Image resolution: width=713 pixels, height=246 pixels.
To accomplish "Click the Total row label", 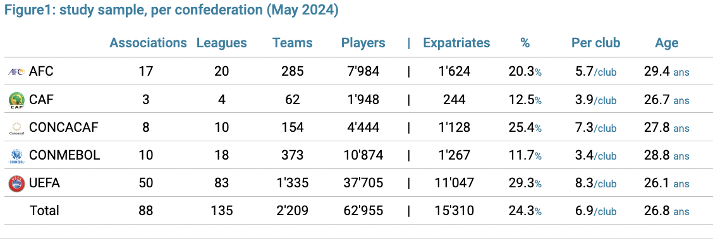I will [44, 211].
